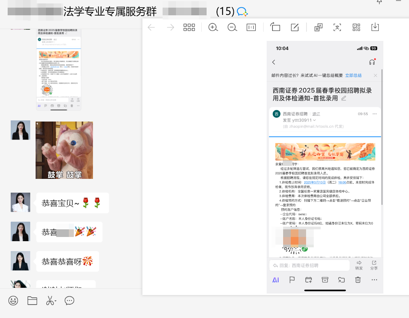
Task: Open the image edit tool
Action: point(295,28)
